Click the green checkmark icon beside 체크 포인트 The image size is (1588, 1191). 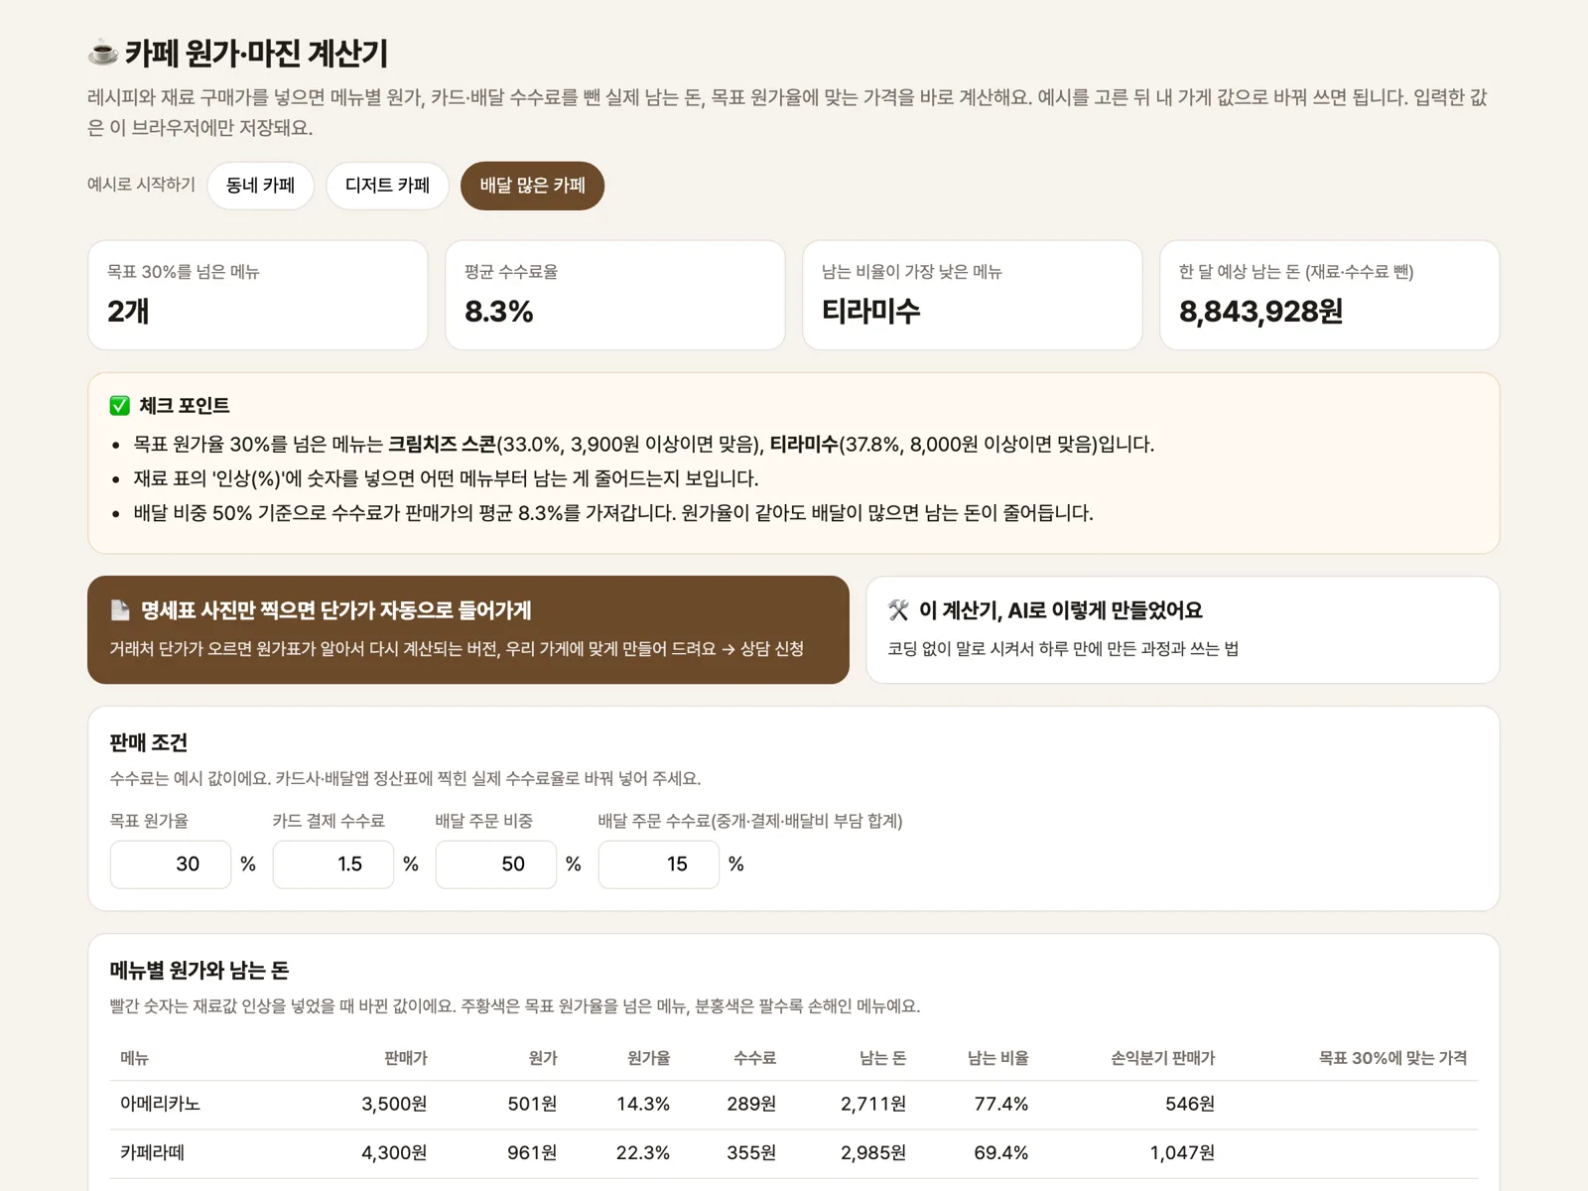click(120, 406)
